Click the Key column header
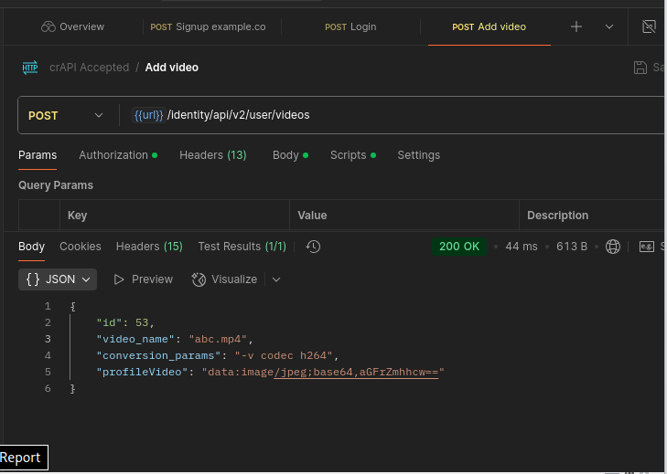The height and width of the screenshot is (474, 667). 78,216
